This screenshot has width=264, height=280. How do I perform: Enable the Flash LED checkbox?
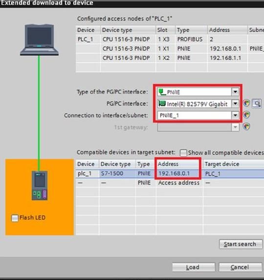(15, 218)
